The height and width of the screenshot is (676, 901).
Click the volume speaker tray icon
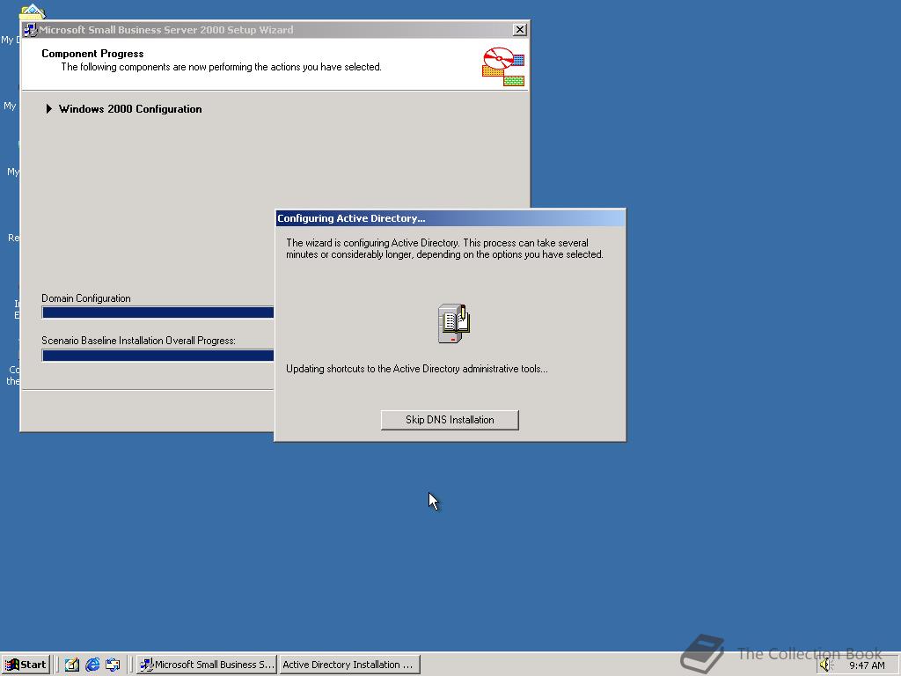tap(826, 665)
